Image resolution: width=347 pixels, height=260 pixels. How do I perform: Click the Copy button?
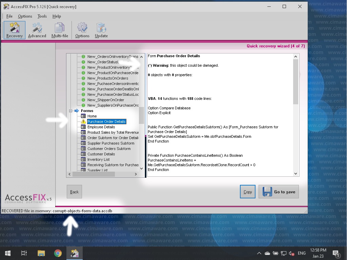(x=248, y=192)
